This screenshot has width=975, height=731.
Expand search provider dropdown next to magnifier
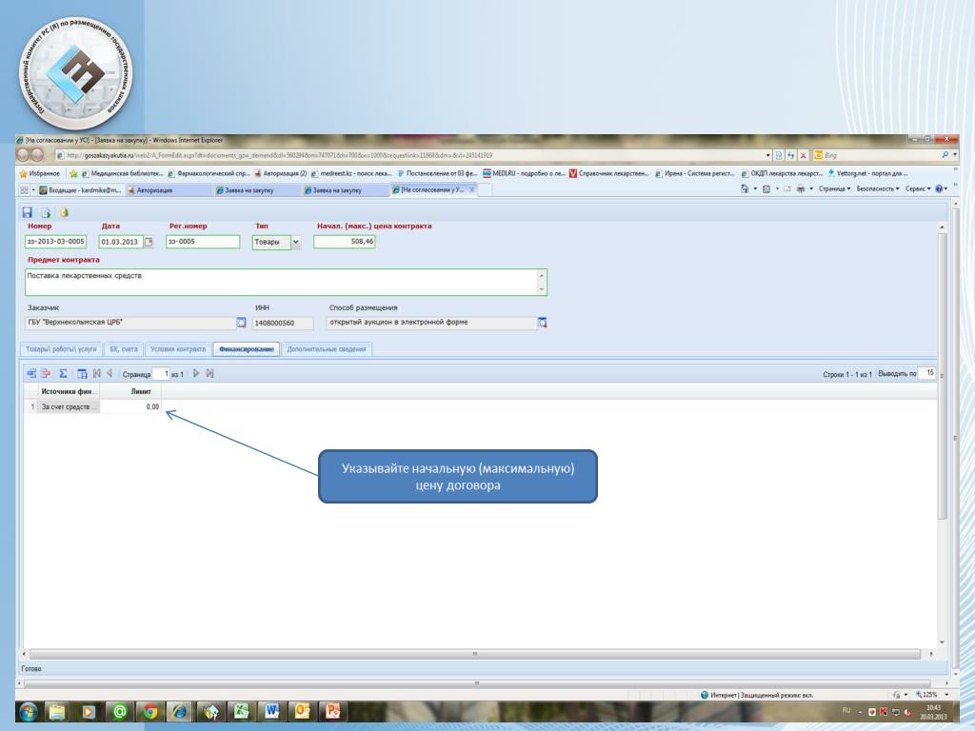(x=955, y=155)
